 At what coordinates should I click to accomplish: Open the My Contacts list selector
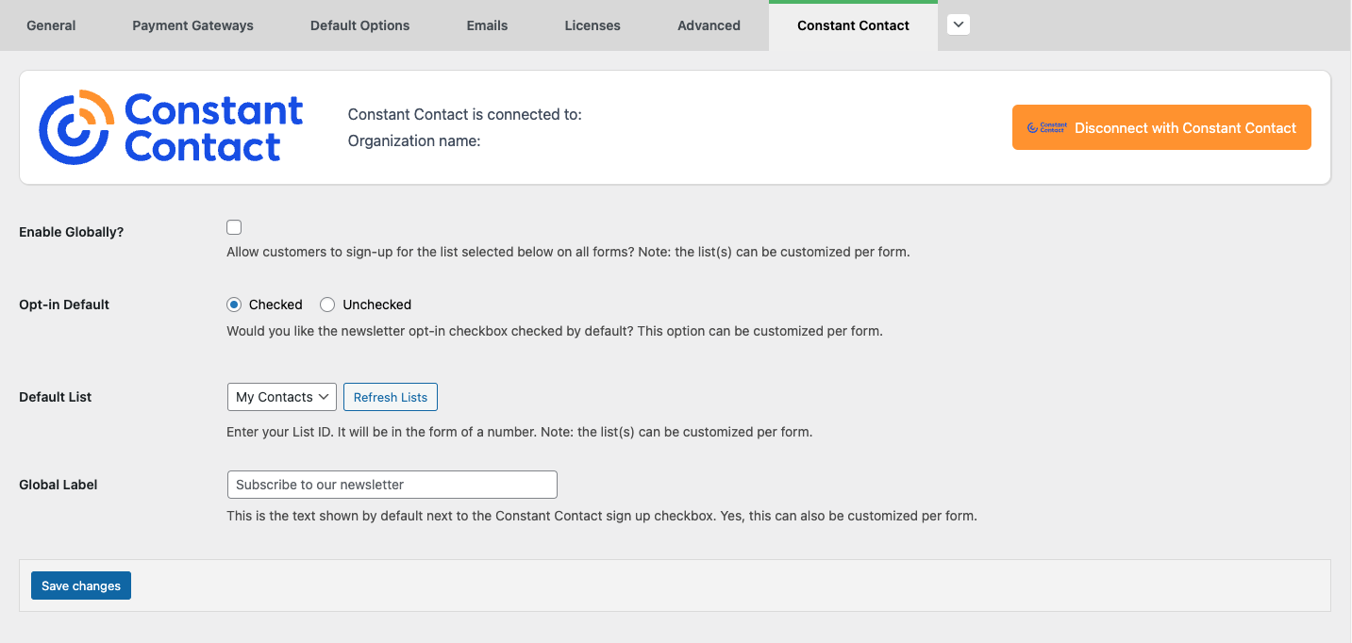pyautogui.click(x=281, y=396)
